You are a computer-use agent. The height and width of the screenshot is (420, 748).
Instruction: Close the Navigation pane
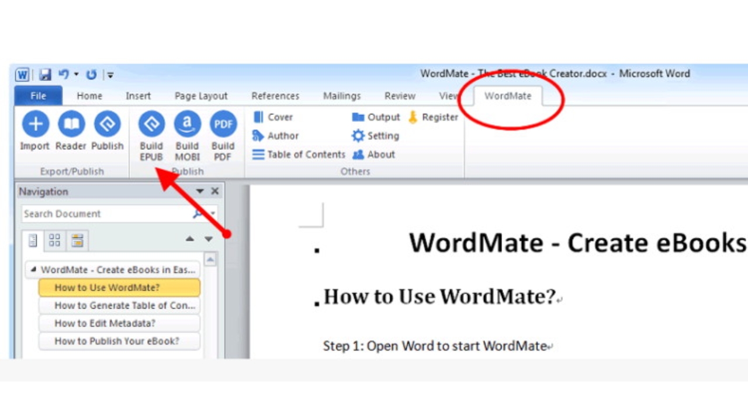pyautogui.click(x=214, y=191)
